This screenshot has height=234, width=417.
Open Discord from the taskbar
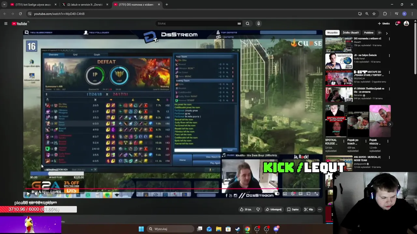276,229
